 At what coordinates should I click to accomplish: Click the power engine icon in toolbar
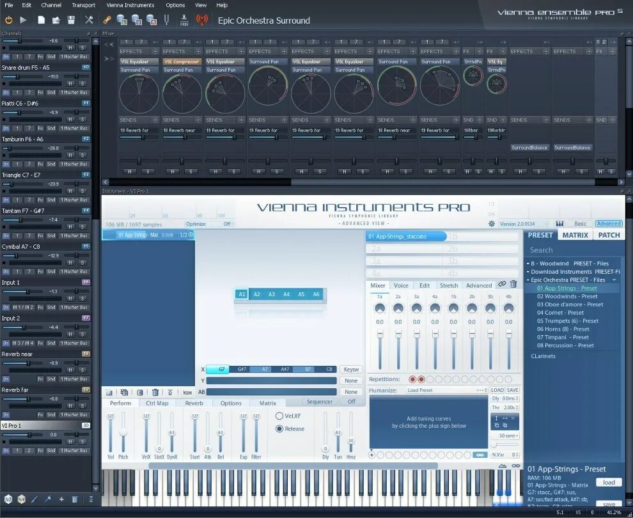[x=8, y=20]
